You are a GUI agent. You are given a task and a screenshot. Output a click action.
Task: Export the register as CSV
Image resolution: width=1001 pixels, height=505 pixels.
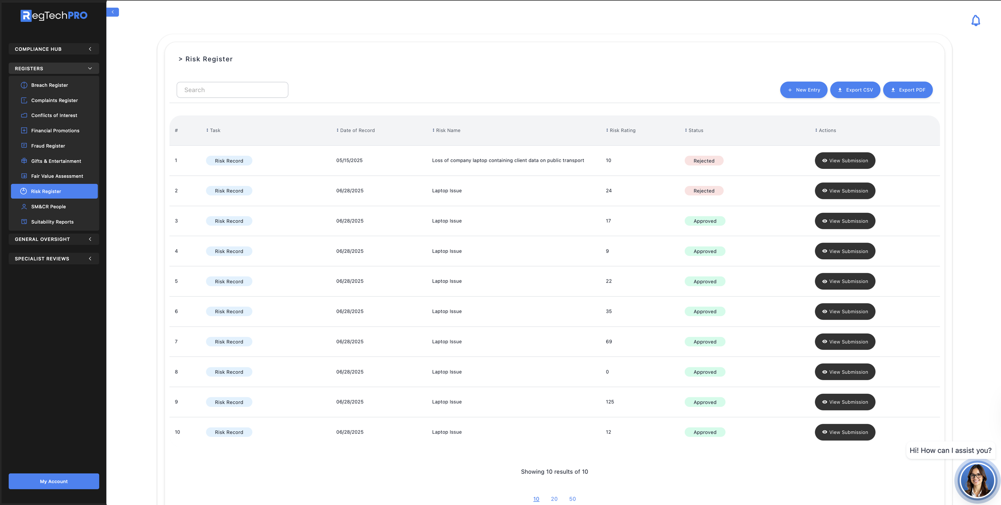tap(855, 90)
